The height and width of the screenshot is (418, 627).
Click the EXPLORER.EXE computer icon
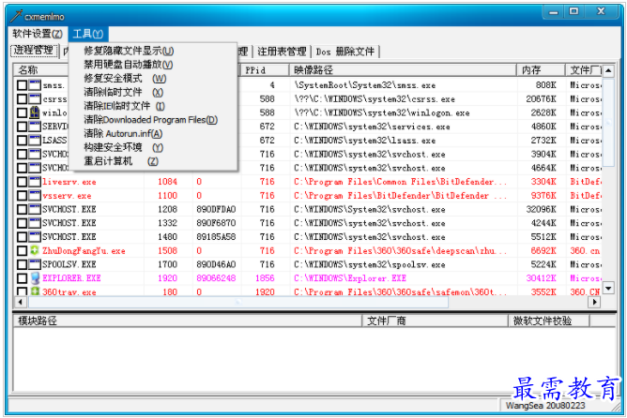[x=35, y=277]
